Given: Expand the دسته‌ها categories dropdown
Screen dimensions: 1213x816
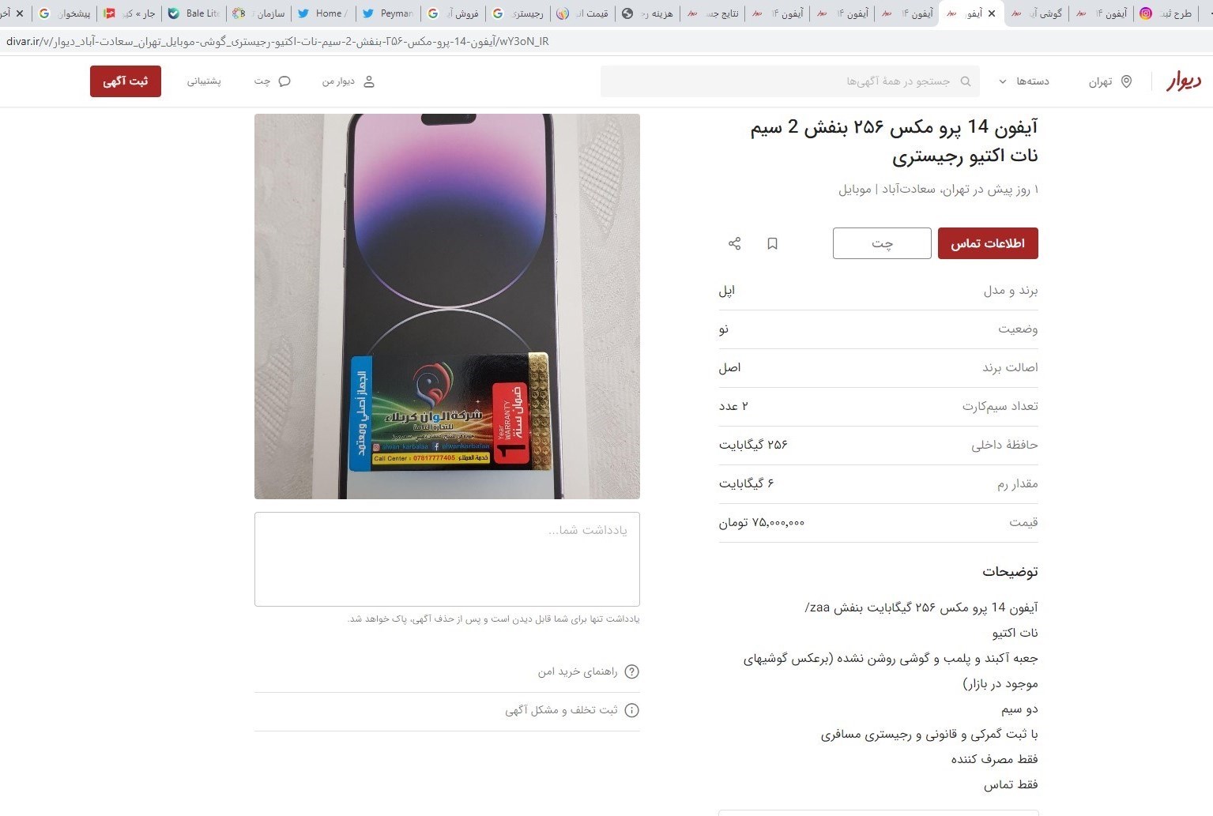Looking at the screenshot, I should click(x=1024, y=81).
